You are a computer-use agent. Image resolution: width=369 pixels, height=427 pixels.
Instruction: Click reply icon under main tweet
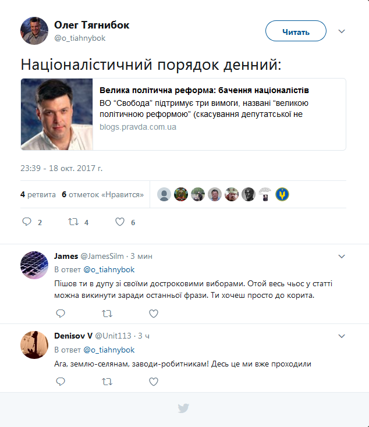click(x=27, y=222)
